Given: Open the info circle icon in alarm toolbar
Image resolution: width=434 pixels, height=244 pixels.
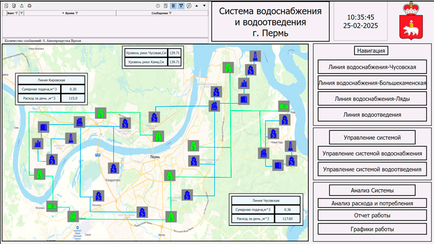Looking at the screenshot, I should [x=158, y=5].
